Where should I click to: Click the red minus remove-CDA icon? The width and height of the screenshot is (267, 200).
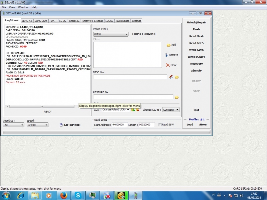[x=138, y=110]
